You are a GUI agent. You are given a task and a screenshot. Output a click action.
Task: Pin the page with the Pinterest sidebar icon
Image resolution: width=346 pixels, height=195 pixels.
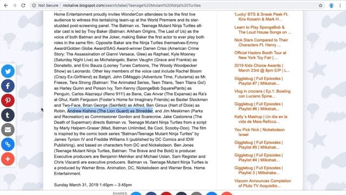pyautogui.click(x=8, y=100)
